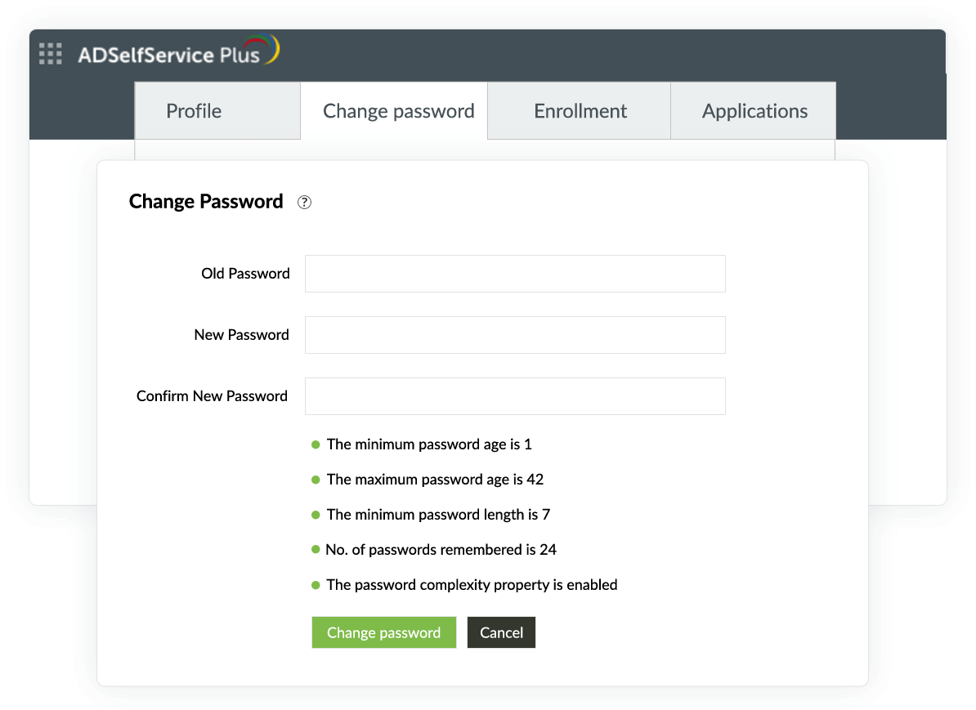Focus the Old Password input field
This screenshot has width=976, height=710.
[515, 274]
